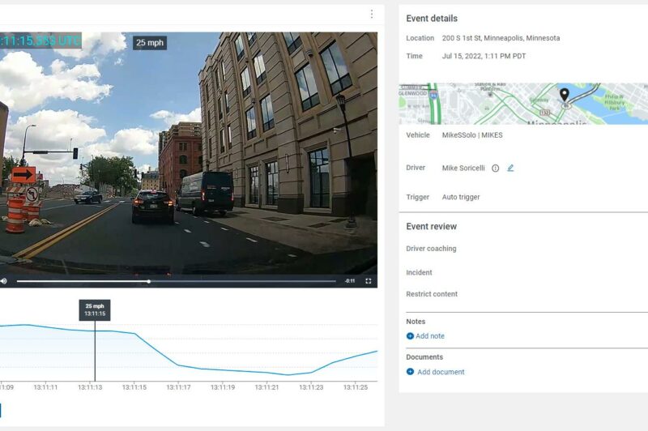Click the map location pin marker
648x431 pixels.
tap(564, 94)
